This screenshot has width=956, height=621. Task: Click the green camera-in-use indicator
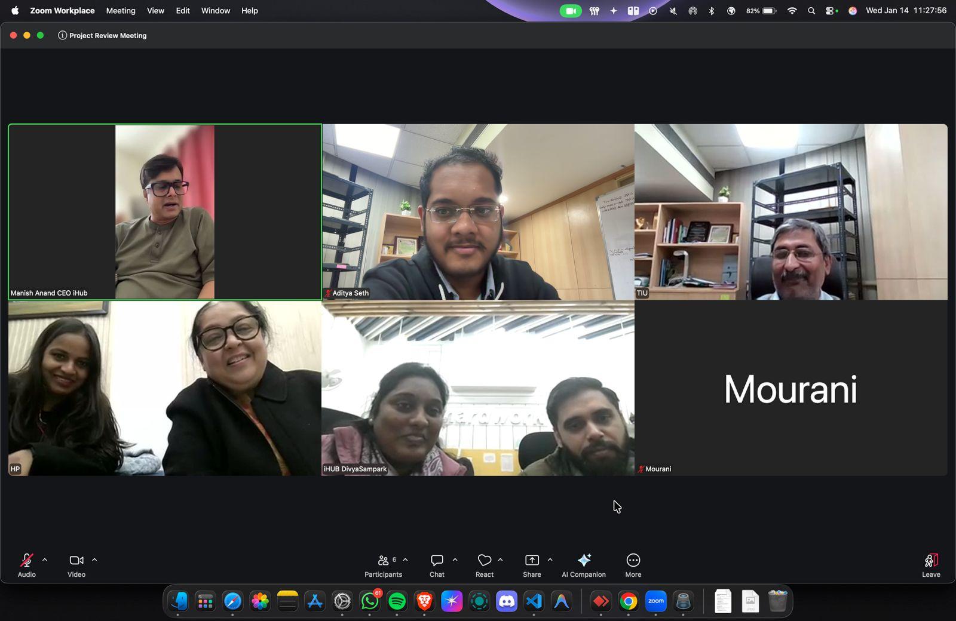pos(571,11)
